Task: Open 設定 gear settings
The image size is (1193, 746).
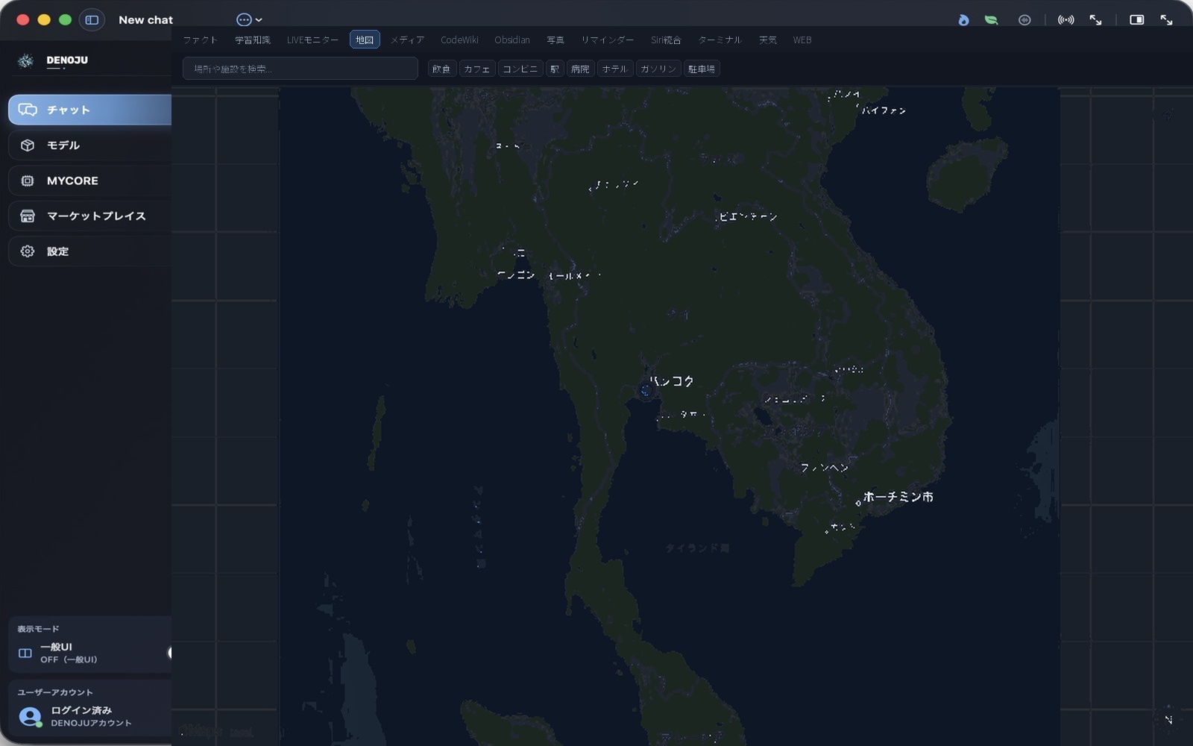Action: (x=28, y=251)
